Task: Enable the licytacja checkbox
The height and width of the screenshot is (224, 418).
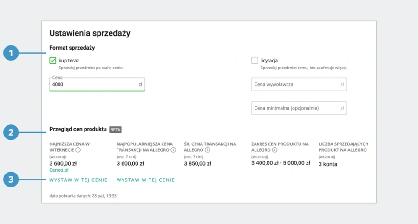Action: pos(255,61)
